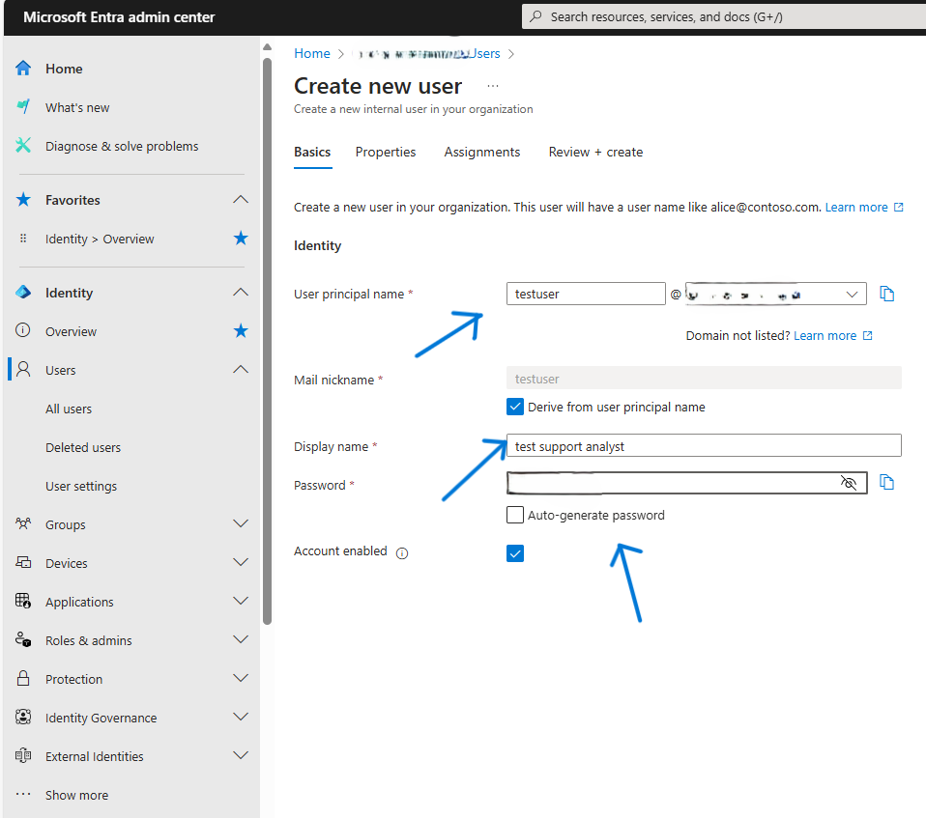Click the What's new megaphone icon

(x=21, y=107)
